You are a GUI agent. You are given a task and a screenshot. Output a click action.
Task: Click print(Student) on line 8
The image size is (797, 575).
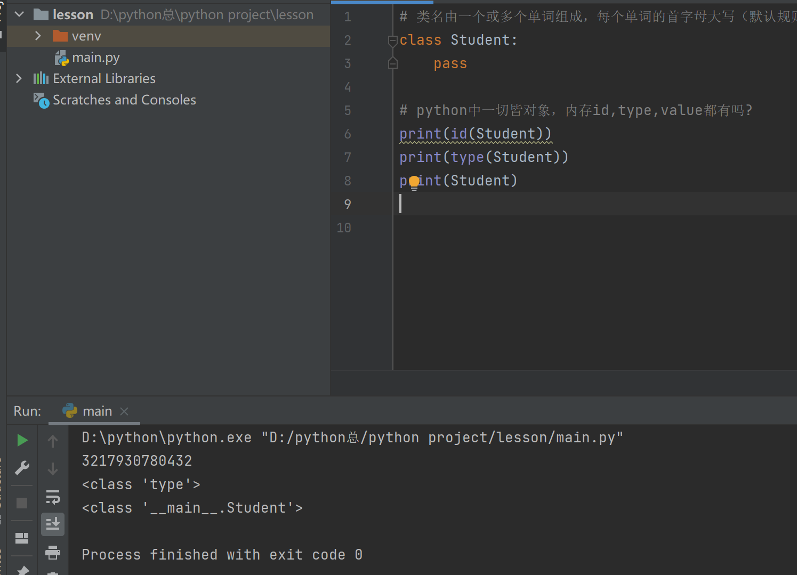point(458,181)
